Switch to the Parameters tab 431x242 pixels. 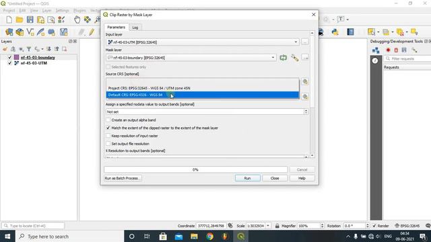(x=116, y=27)
